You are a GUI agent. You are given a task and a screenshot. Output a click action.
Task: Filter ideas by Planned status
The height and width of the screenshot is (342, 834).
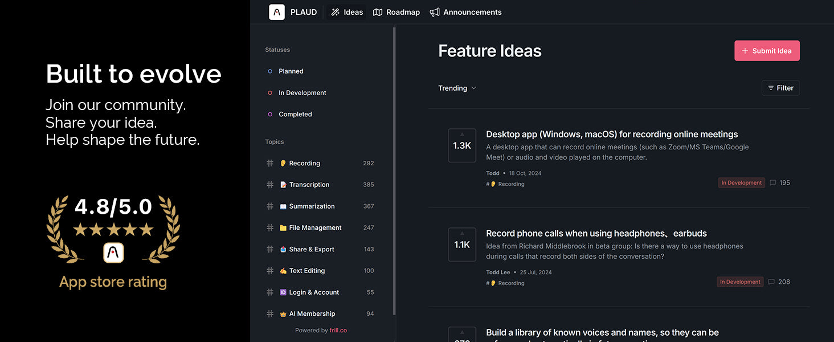(x=291, y=71)
